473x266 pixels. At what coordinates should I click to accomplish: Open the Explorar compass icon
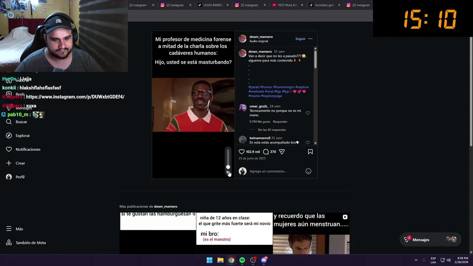[9, 136]
